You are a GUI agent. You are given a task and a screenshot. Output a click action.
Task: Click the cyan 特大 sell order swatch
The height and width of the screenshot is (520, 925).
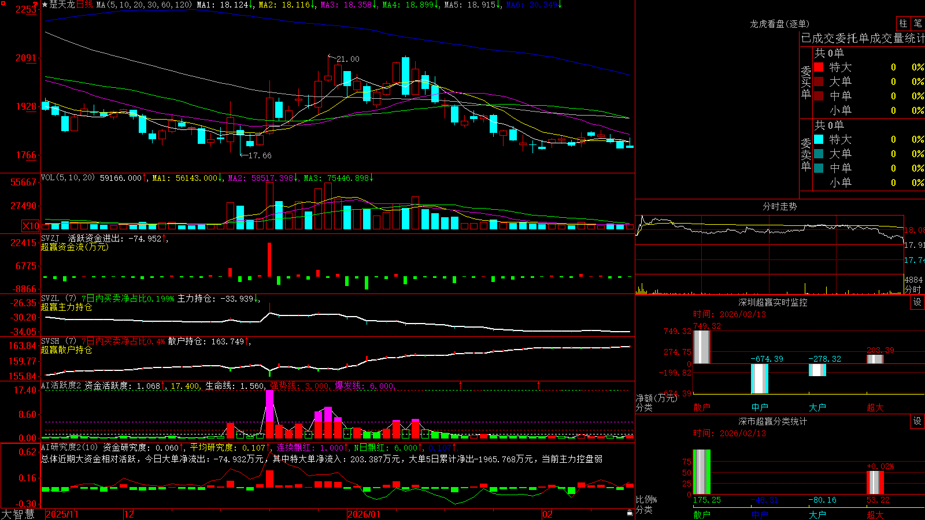[x=819, y=139]
